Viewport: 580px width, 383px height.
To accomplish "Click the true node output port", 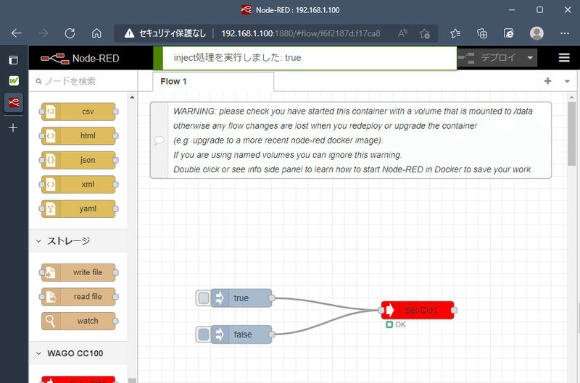I will point(272,298).
